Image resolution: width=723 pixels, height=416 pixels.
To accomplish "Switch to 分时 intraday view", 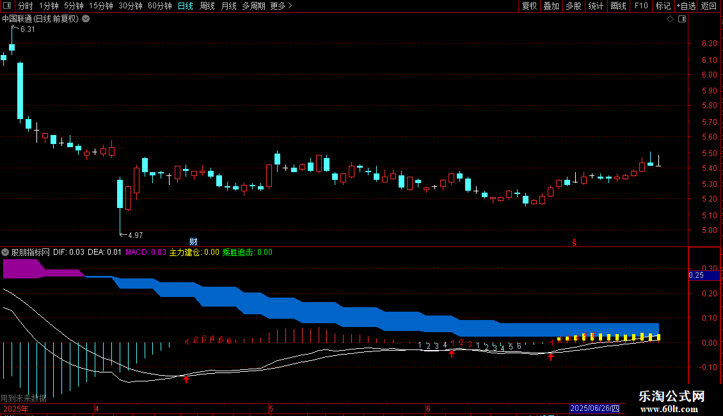I will click(26, 6).
